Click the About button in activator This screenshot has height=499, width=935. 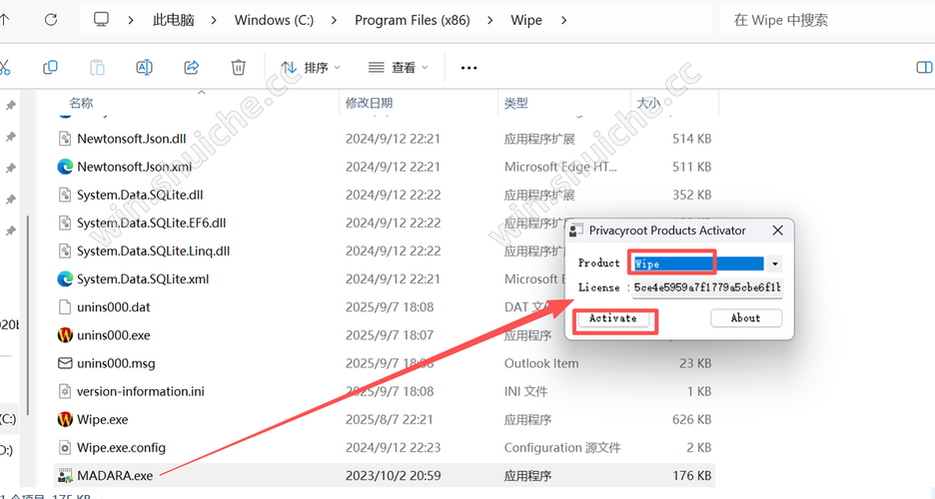pyautogui.click(x=746, y=318)
